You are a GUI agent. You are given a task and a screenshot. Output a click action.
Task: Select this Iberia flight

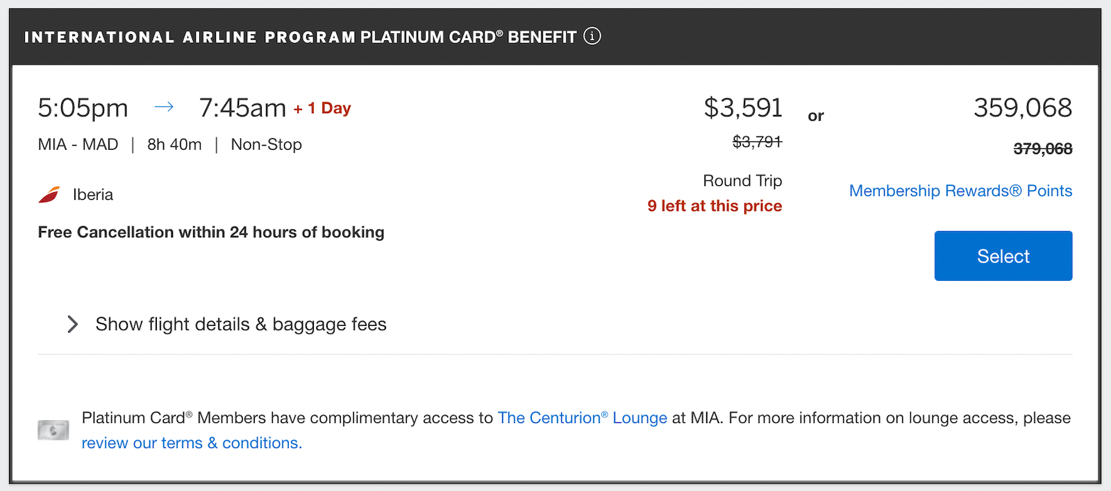[x=1003, y=255]
